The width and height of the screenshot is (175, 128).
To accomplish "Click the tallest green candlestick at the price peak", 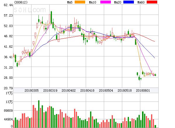I will 51,18.
